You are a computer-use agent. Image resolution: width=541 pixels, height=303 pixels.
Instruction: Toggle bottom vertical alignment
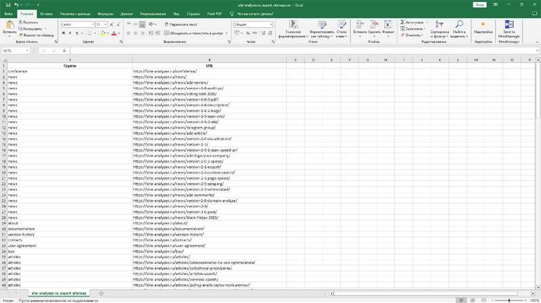(x=142, y=24)
